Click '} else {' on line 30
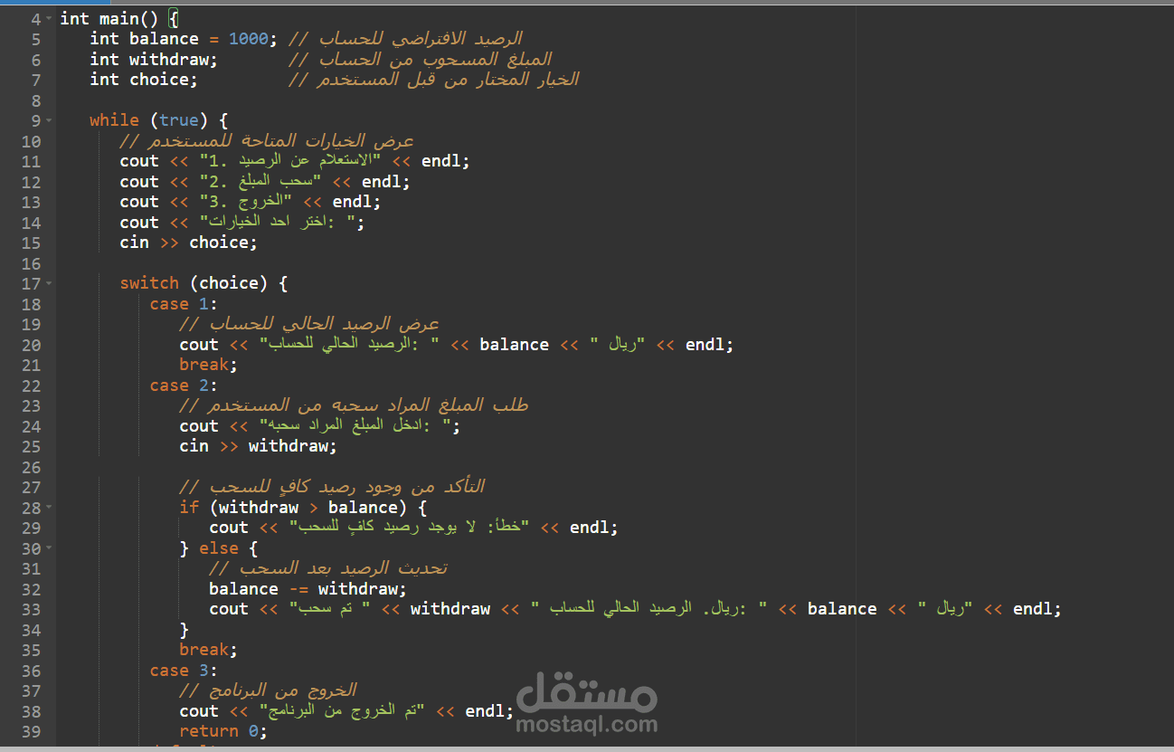The width and height of the screenshot is (1174, 752). tap(218, 547)
